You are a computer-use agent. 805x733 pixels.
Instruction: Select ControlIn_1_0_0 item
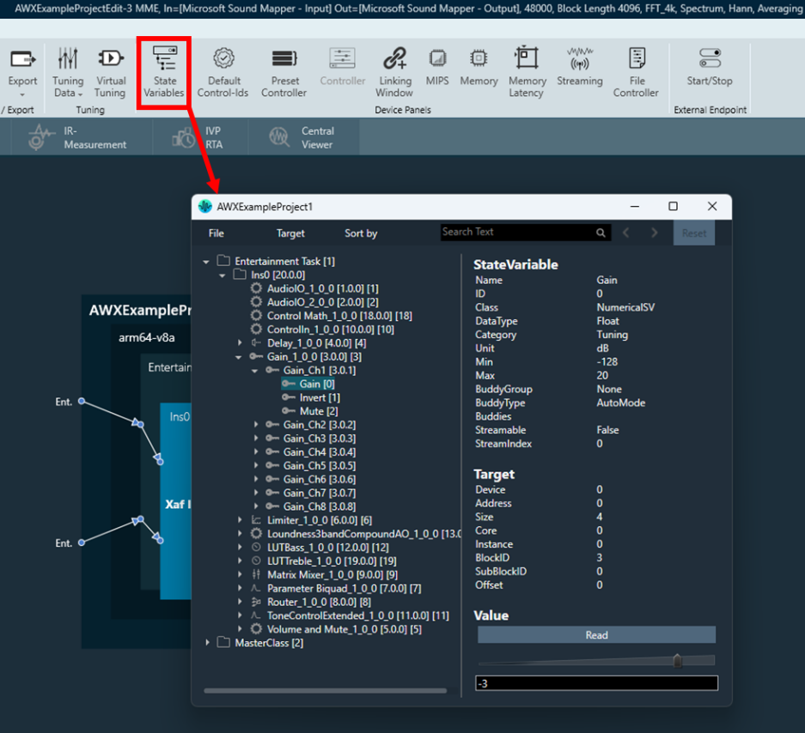[331, 330]
